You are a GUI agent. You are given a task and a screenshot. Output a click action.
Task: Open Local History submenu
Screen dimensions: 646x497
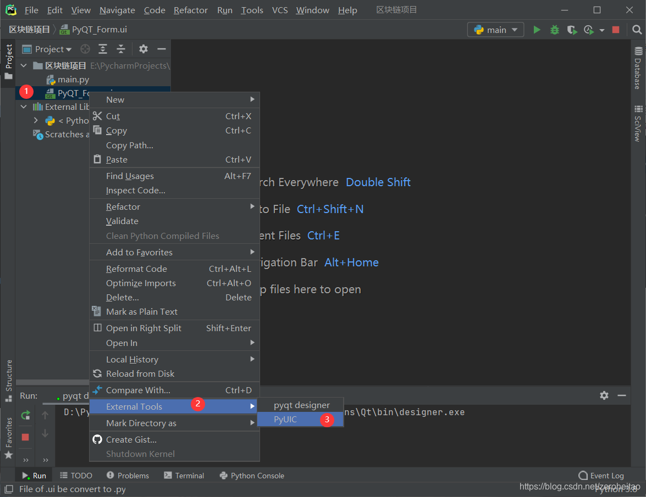point(175,359)
